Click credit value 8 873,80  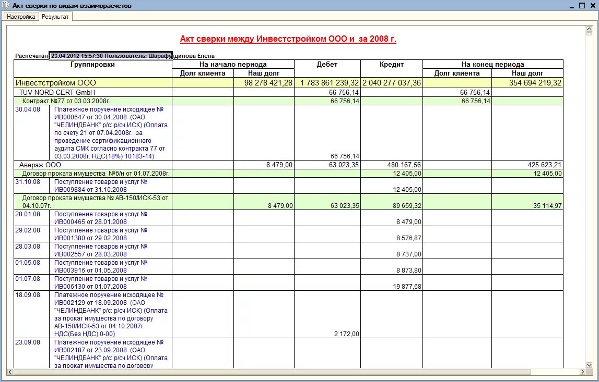pyautogui.click(x=409, y=270)
